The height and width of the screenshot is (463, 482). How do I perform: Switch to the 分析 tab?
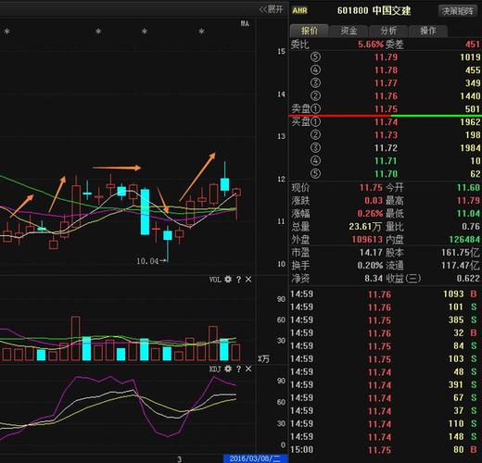[x=388, y=31]
